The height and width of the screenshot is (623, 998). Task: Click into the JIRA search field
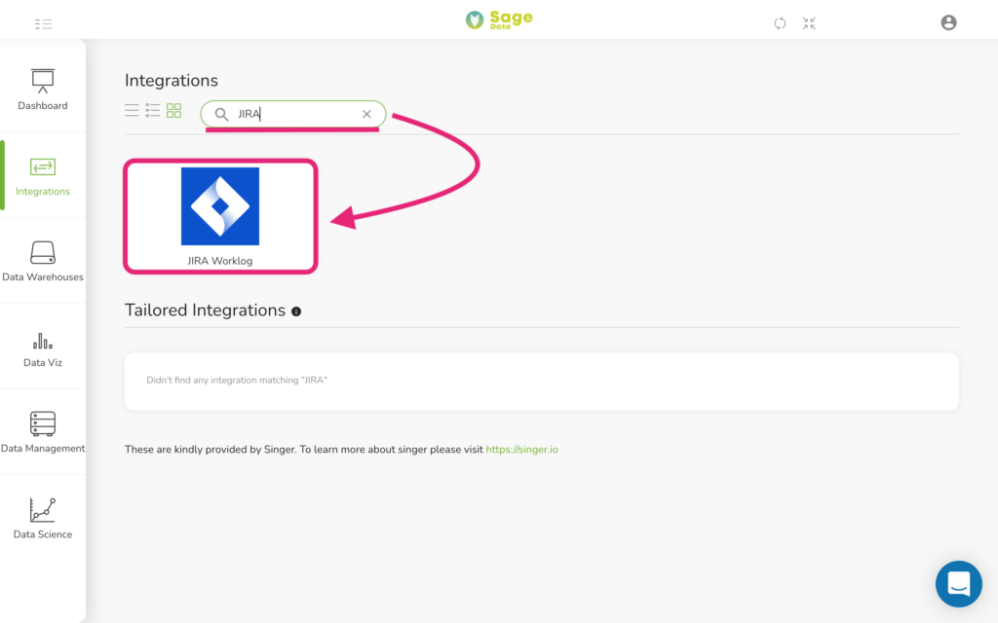pos(293,115)
